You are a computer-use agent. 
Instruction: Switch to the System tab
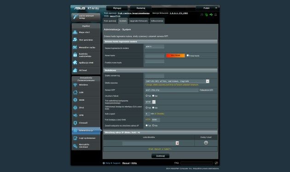click(123, 21)
